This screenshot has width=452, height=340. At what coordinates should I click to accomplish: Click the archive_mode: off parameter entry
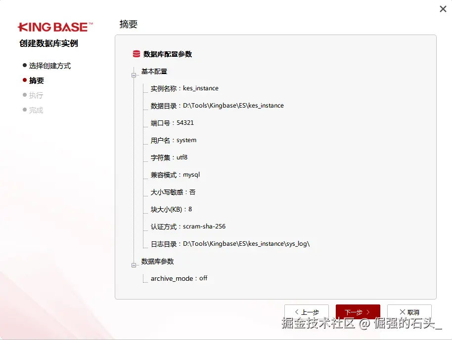(x=179, y=278)
